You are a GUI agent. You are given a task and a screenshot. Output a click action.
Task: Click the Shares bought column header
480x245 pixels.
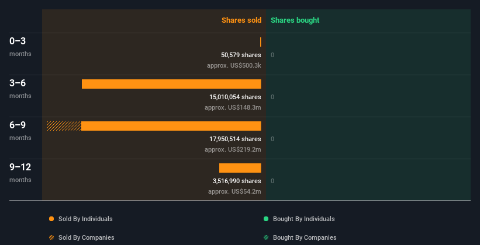295,20
